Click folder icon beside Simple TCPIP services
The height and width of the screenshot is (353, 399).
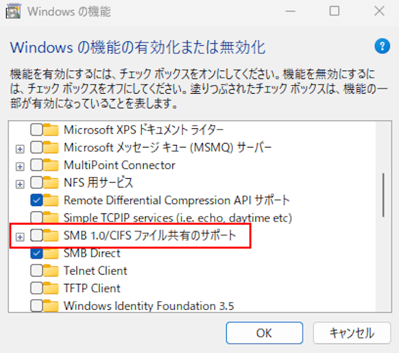51,217
